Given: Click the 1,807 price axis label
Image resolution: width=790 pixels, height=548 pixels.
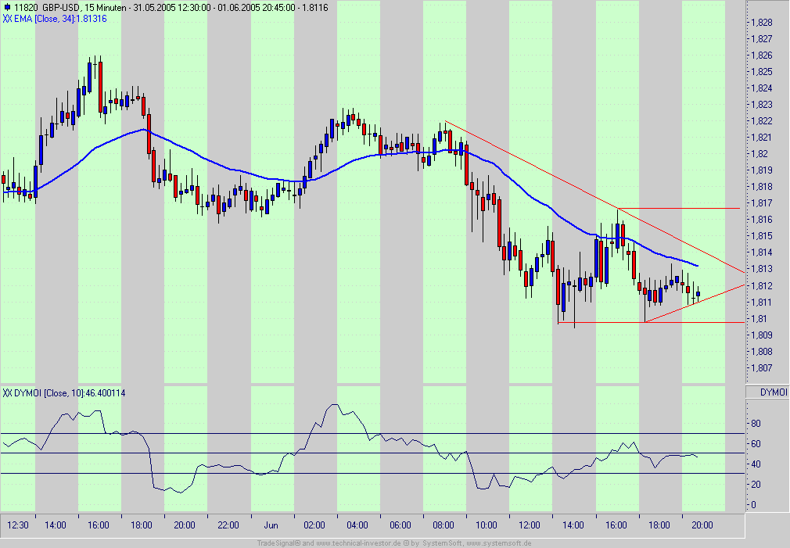Looking at the screenshot, I should click(762, 368).
